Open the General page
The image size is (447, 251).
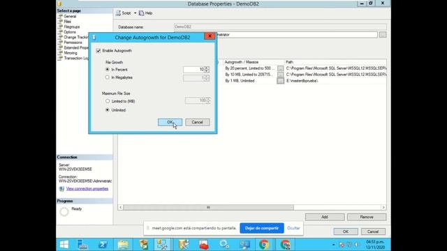pyautogui.click(x=70, y=16)
